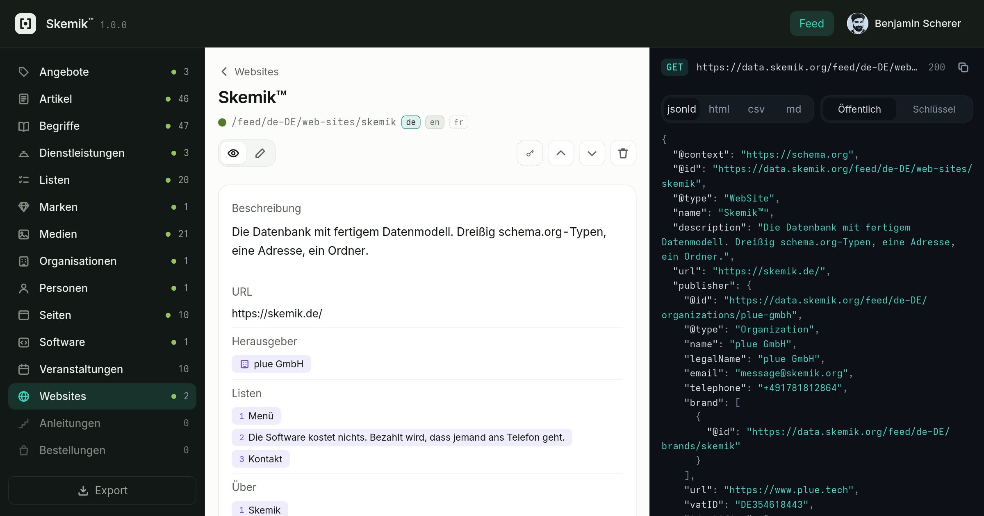984x516 pixels.
Task: Open Software in the sidebar
Action: pos(102,342)
